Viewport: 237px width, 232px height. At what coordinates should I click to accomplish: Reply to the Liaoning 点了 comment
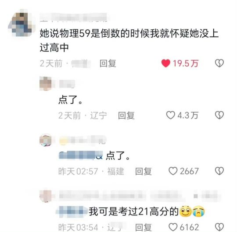tap(126, 116)
